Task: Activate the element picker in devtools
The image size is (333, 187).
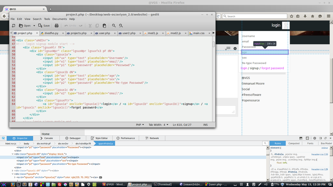Action: point(3,138)
